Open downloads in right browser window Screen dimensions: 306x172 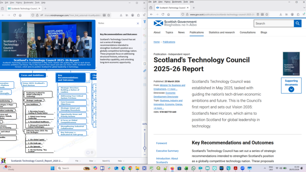tap(280, 14)
